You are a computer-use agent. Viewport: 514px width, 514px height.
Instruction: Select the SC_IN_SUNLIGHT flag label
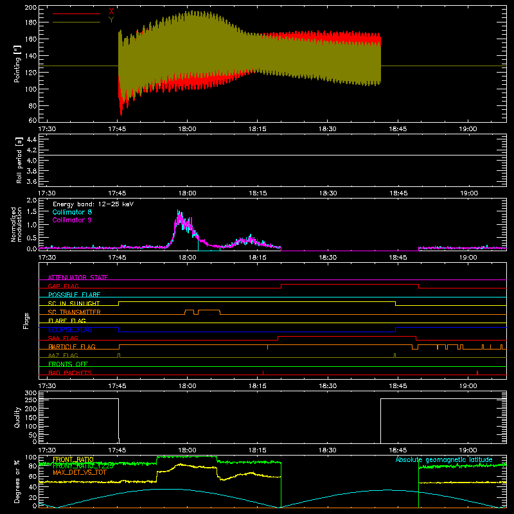(x=74, y=303)
